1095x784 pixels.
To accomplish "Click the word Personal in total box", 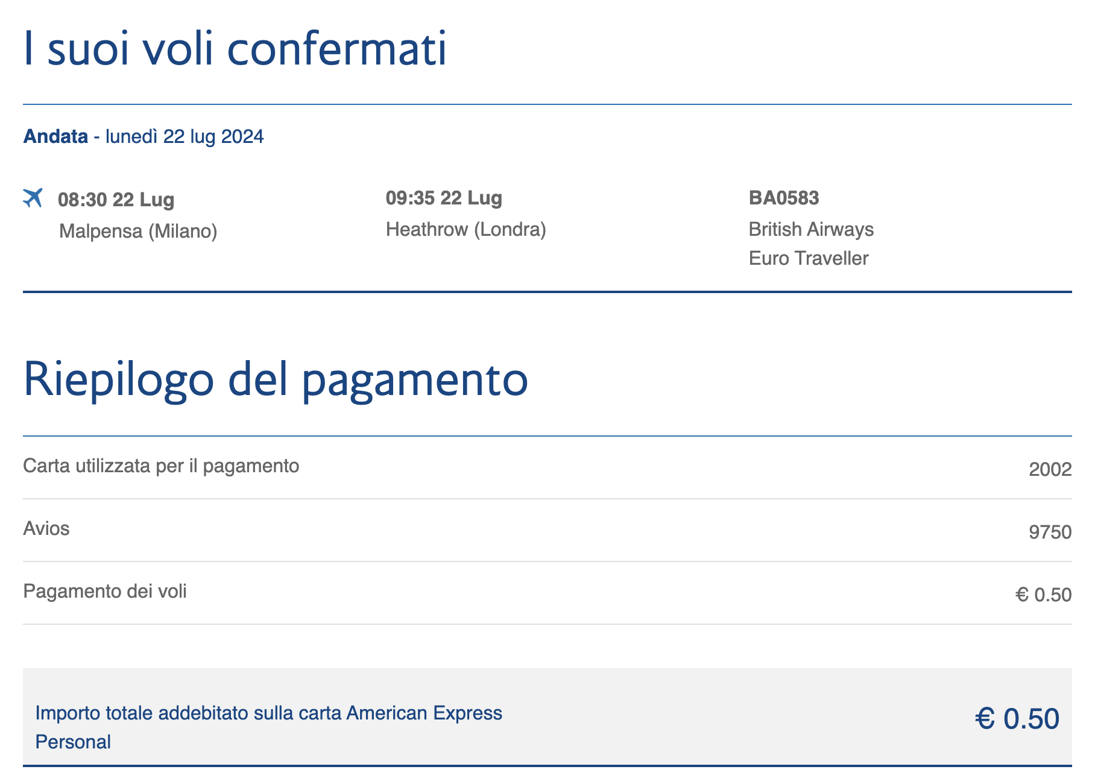I will pyautogui.click(x=73, y=742).
